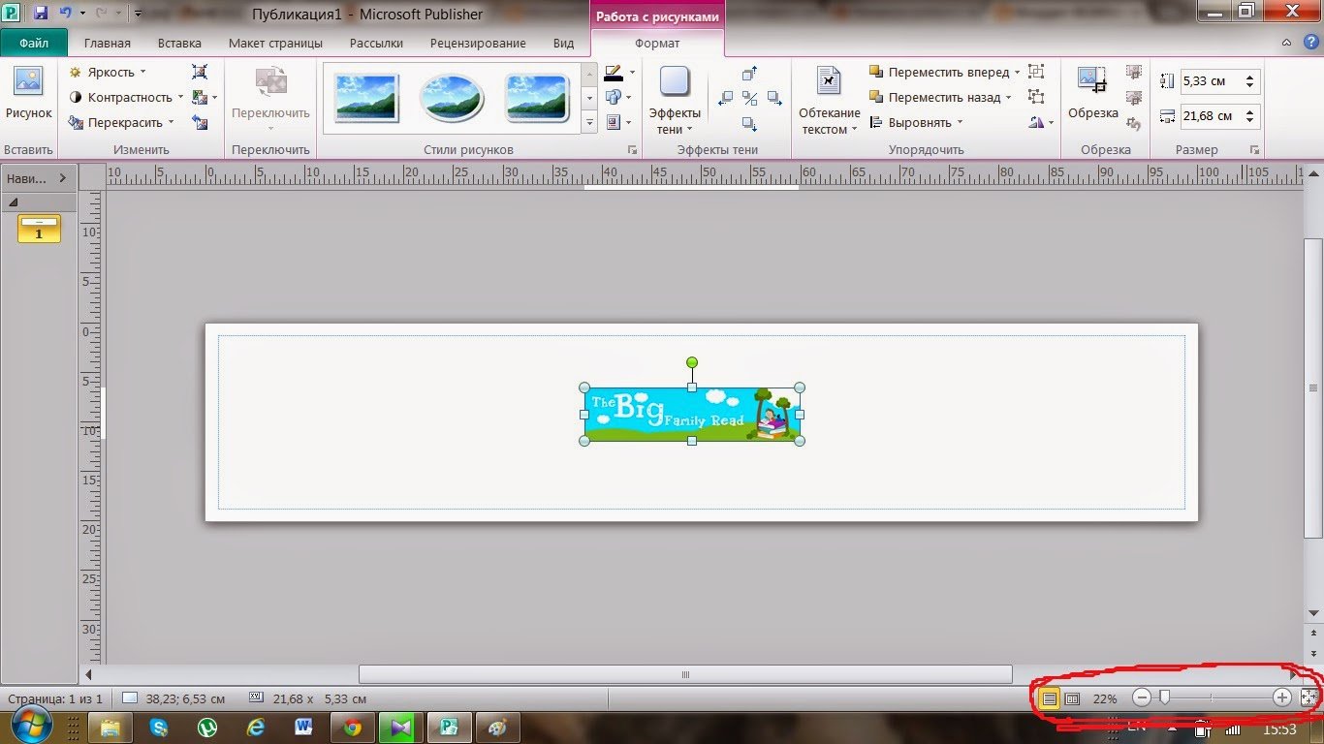The height and width of the screenshot is (744, 1324).
Task: Click the width field stepper arrows
Action: point(1250,116)
